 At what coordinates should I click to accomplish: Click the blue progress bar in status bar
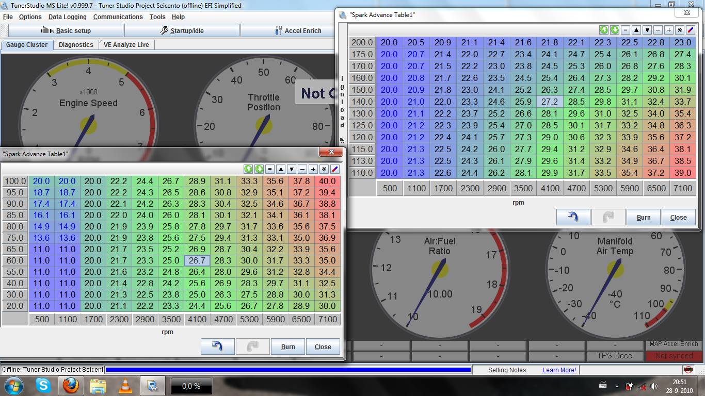288,370
